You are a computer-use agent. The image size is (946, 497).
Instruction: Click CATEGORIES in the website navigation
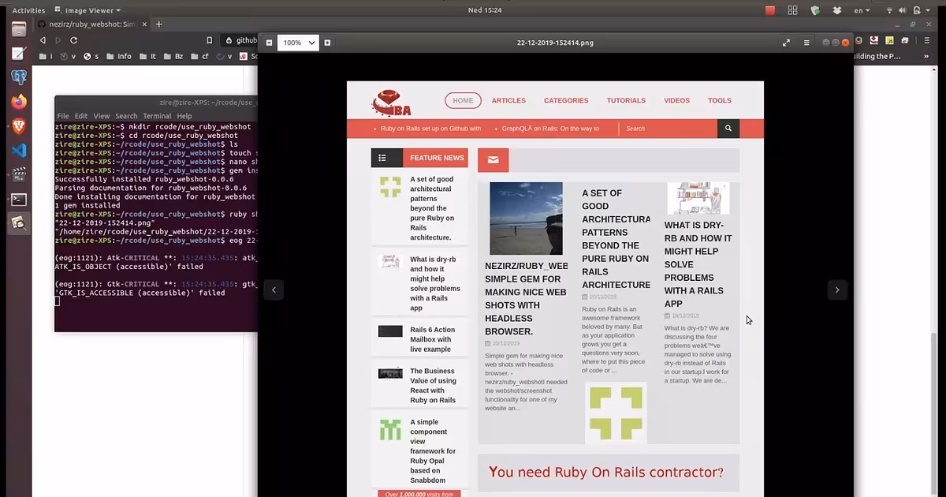[x=566, y=100]
